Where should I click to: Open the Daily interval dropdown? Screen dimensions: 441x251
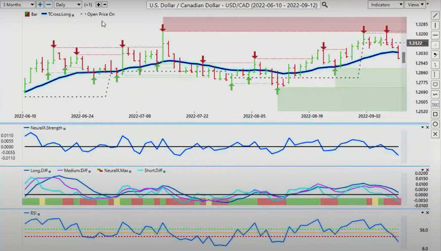pos(68,4)
